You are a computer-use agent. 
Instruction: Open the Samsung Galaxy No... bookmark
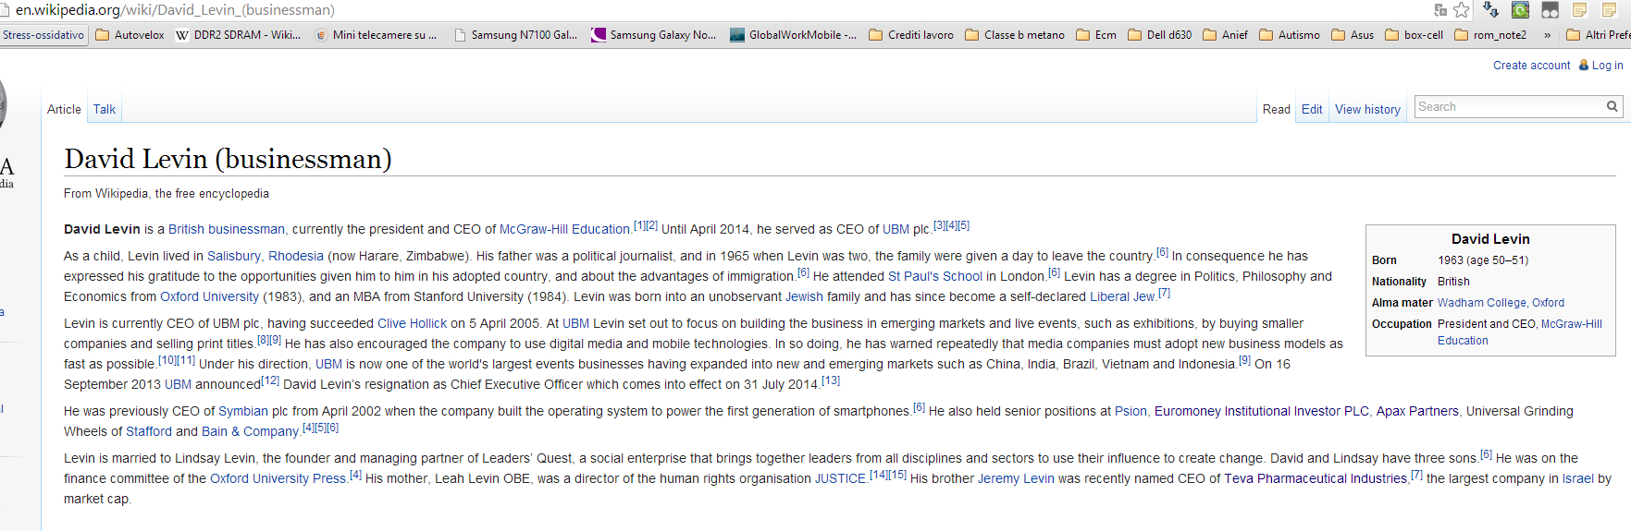click(x=655, y=35)
